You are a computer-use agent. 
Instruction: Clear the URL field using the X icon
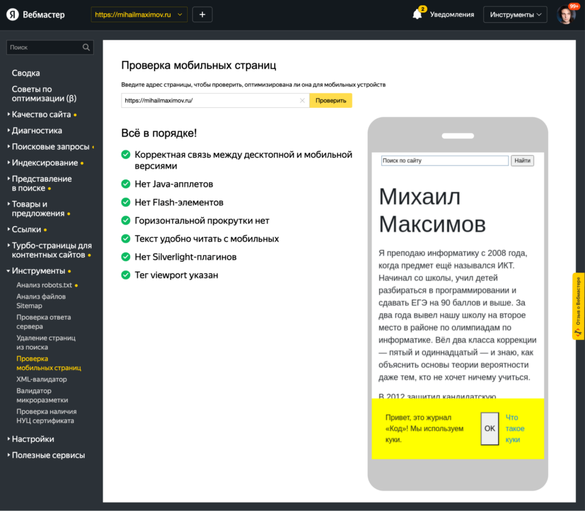pyautogui.click(x=302, y=100)
